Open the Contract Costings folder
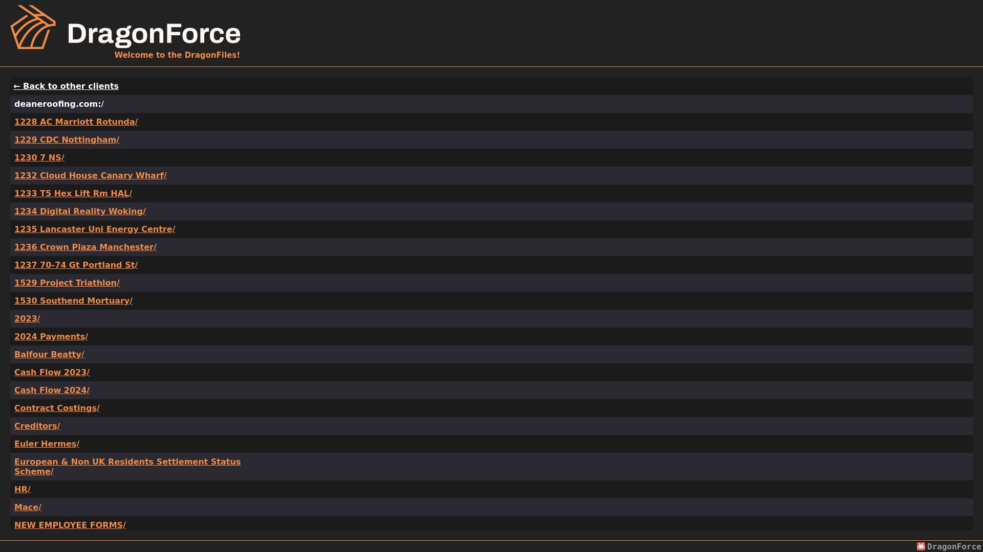 [57, 408]
